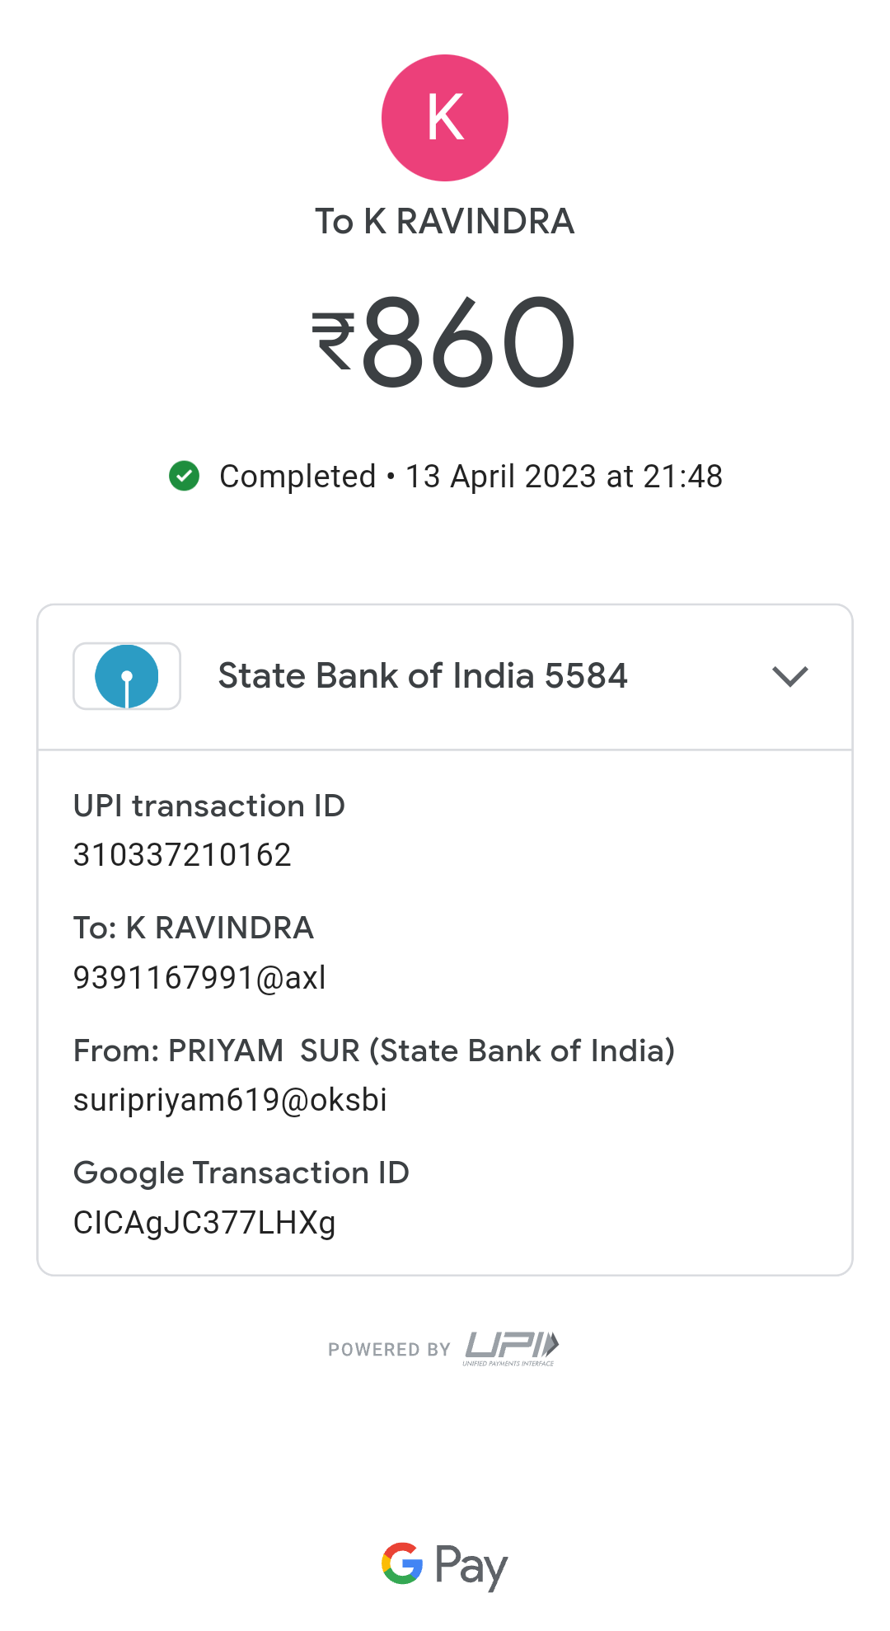This screenshot has height=1631, width=890.
Task: Click the date 13 April 2023 at 21:48
Action: click(564, 477)
